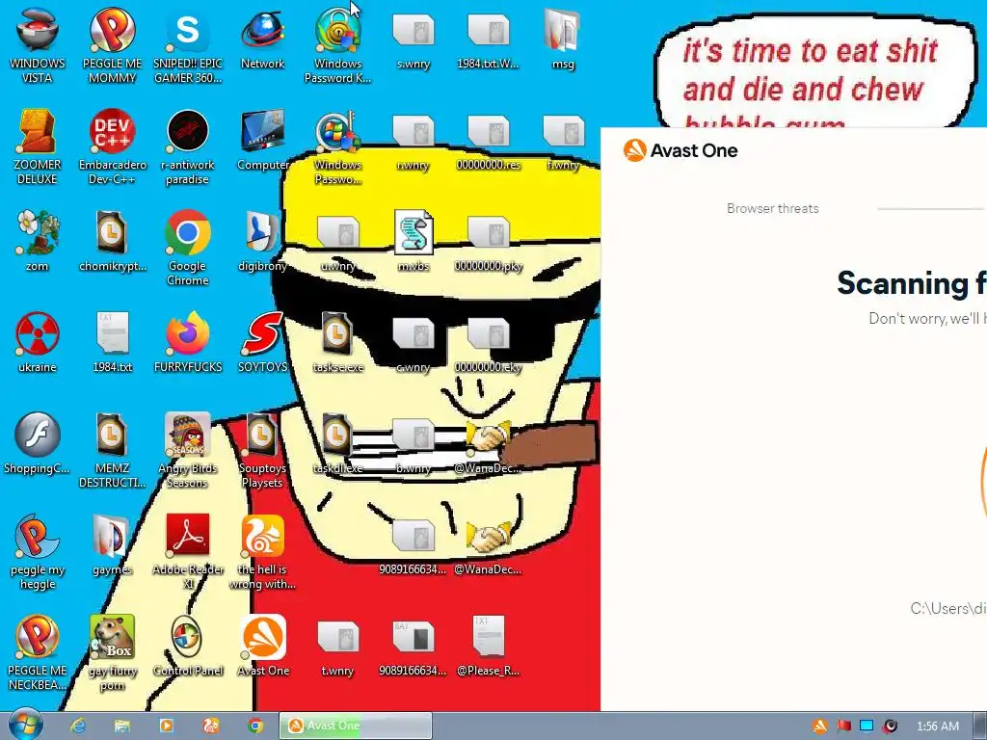Open the Network desktop icon

(262, 39)
